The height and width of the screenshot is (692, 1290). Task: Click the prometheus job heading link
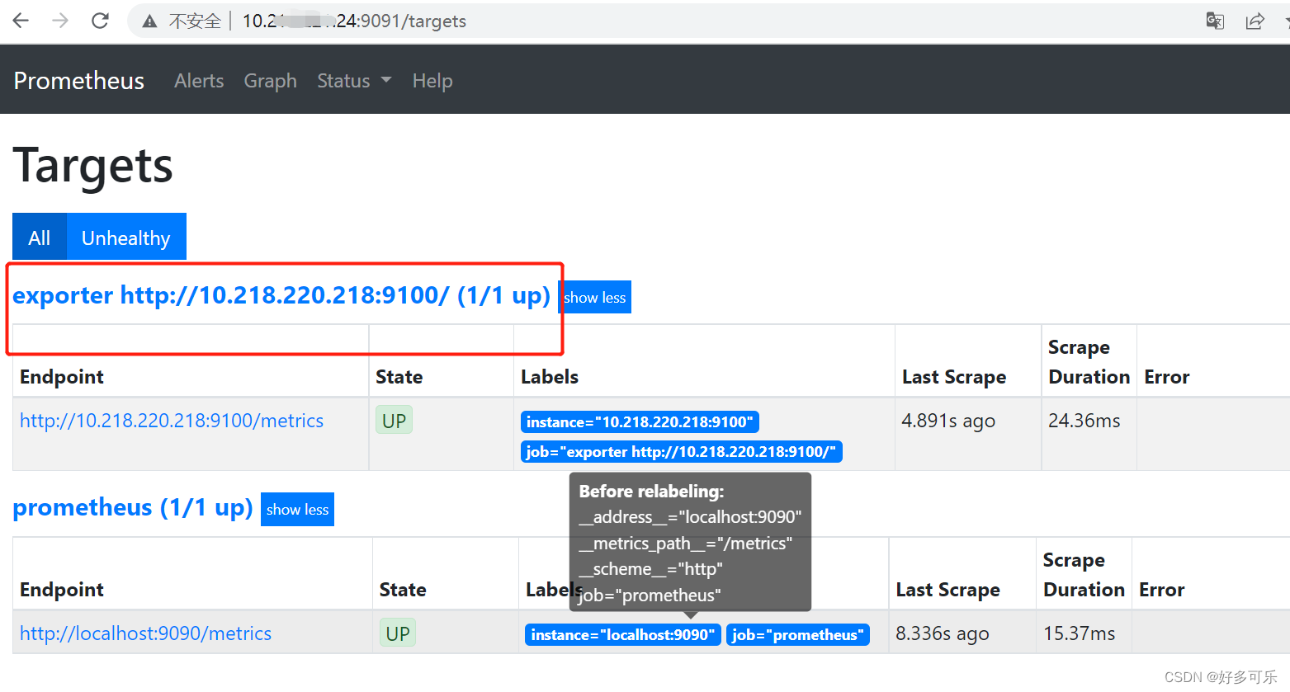coord(133,507)
